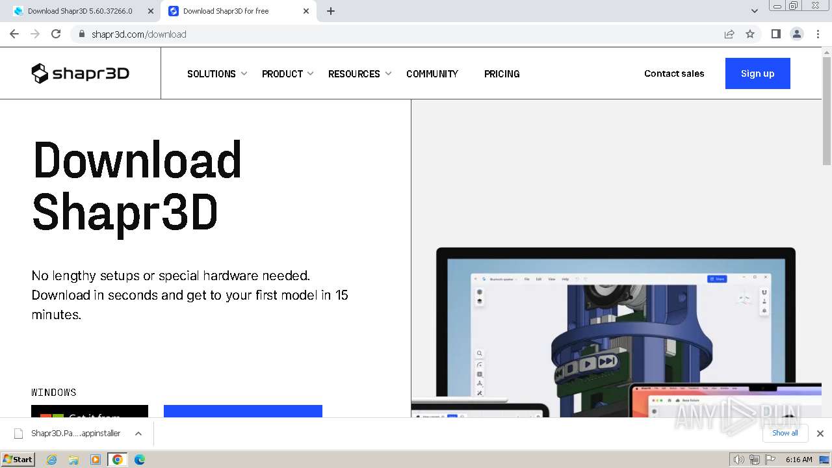Share this page icon
Viewport: 832px width, 468px height.
[x=729, y=34]
